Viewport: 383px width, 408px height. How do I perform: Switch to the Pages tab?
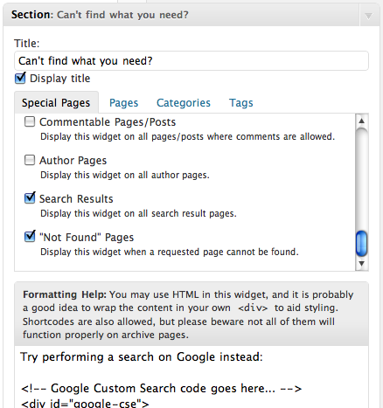(123, 103)
